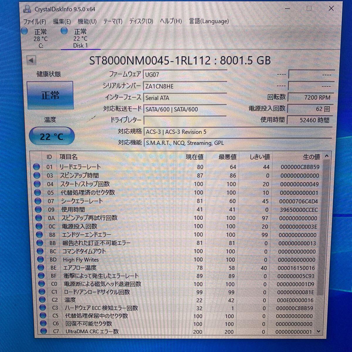Image resolution: width=352 pixels, height=352 pixels.
Task: Click the empty drive letter field
Action: point(185,120)
